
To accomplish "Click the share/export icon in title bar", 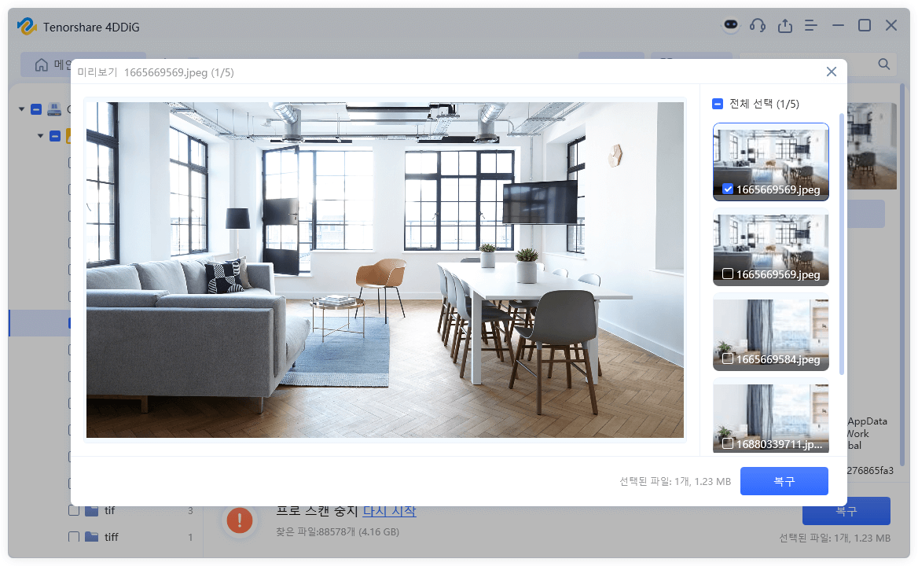I will coord(784,26).
